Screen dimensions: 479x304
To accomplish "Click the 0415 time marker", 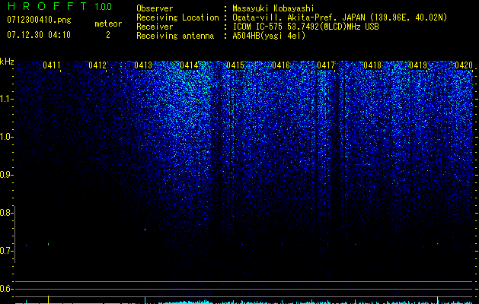I will (x=235, y=65).
